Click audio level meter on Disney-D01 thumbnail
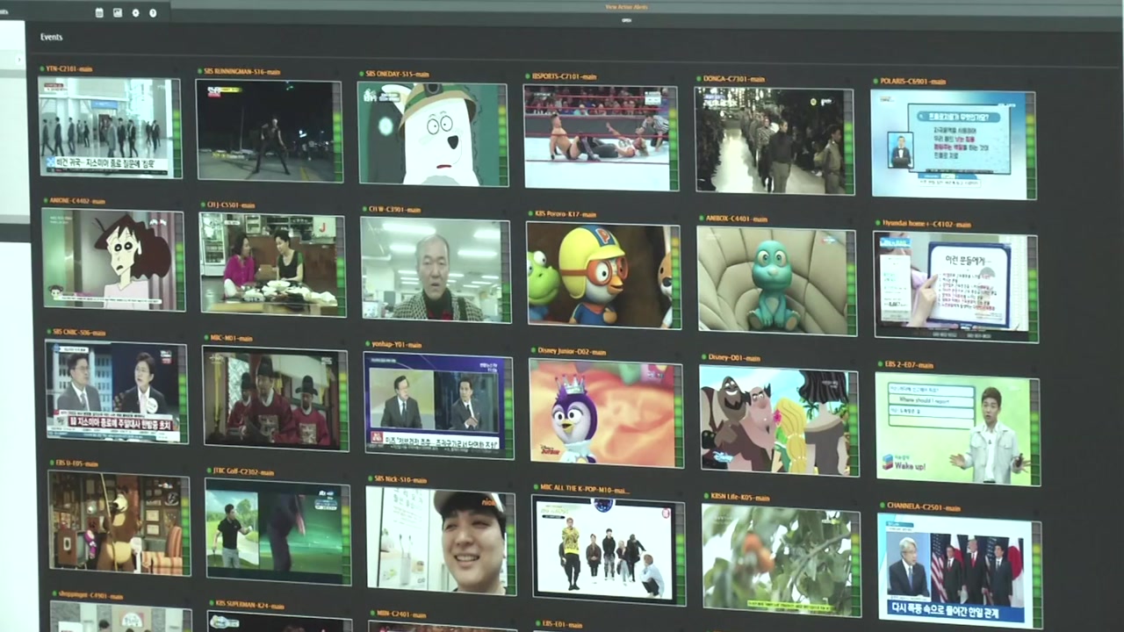Image resolution: width=1124 pixels, height=632 pixels. (852, 422)
